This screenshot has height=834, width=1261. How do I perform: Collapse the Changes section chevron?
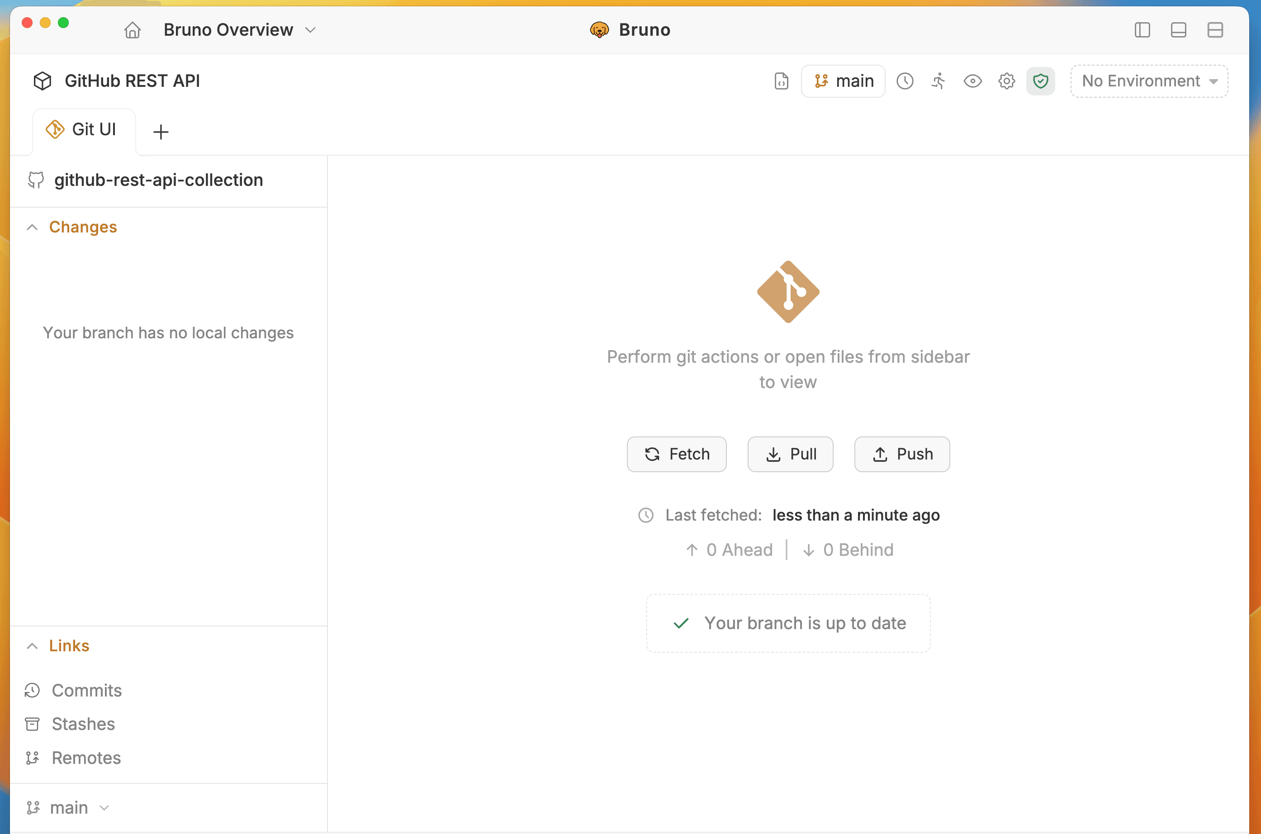(x=33, y=227)
